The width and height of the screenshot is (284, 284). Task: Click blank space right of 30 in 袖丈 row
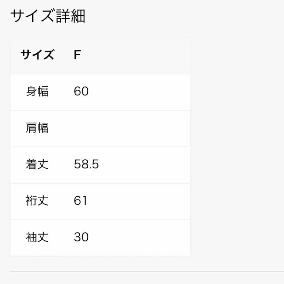[139, 237]
